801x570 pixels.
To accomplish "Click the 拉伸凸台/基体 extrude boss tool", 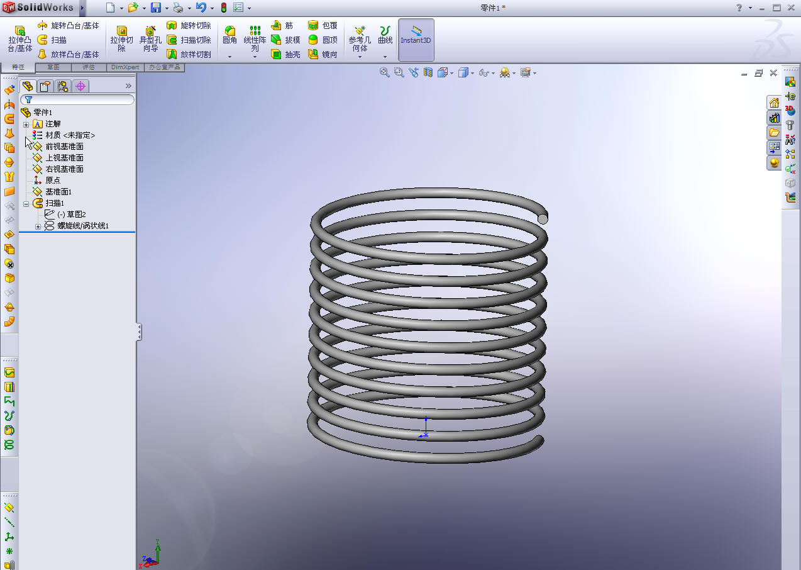I will pyautogui.click(x=19, y=39).
